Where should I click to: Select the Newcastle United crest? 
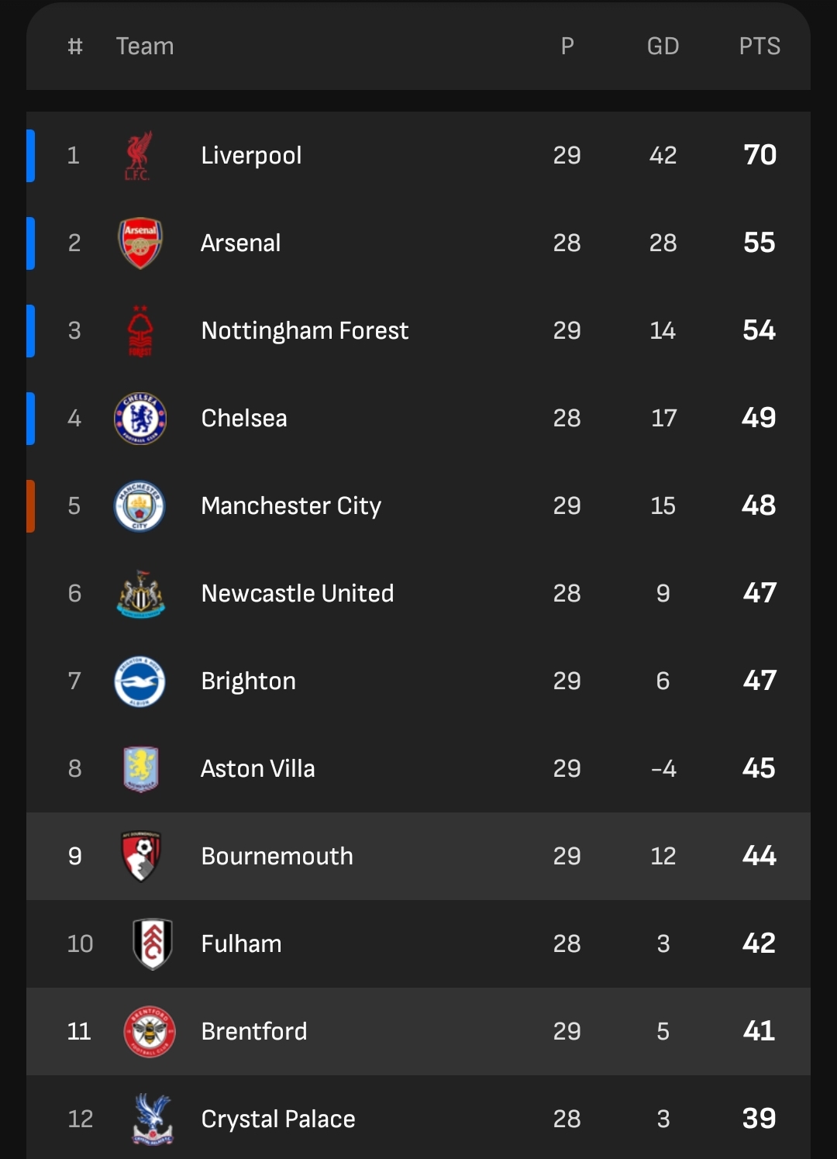[141, 594]
